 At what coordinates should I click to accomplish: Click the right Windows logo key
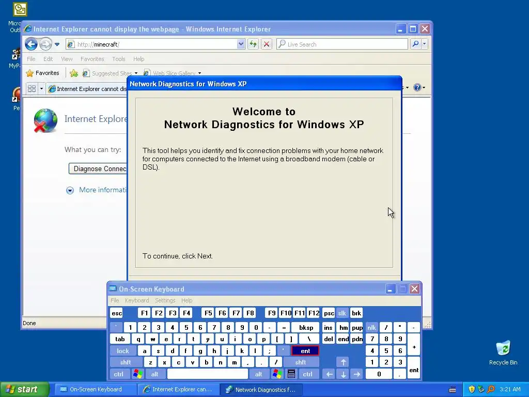point(277,374)
